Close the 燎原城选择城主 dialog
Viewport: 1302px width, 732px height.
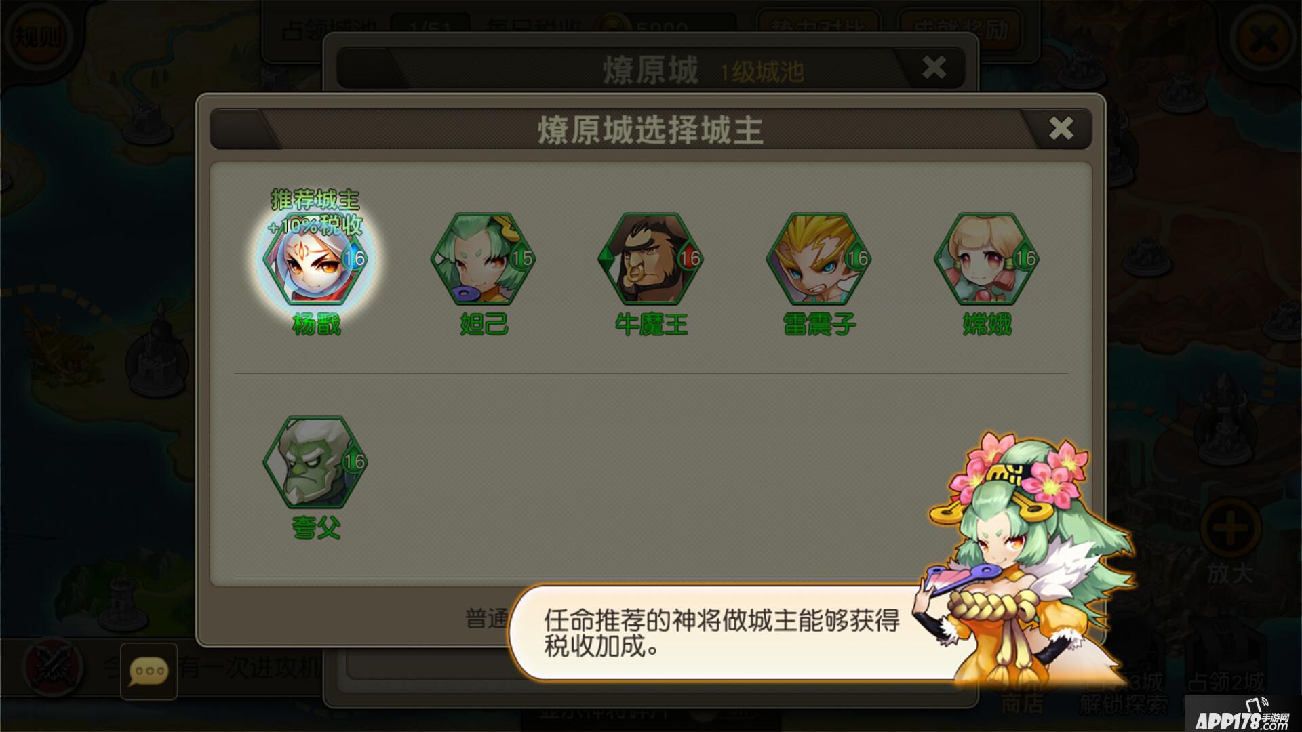coord(1061,127)
